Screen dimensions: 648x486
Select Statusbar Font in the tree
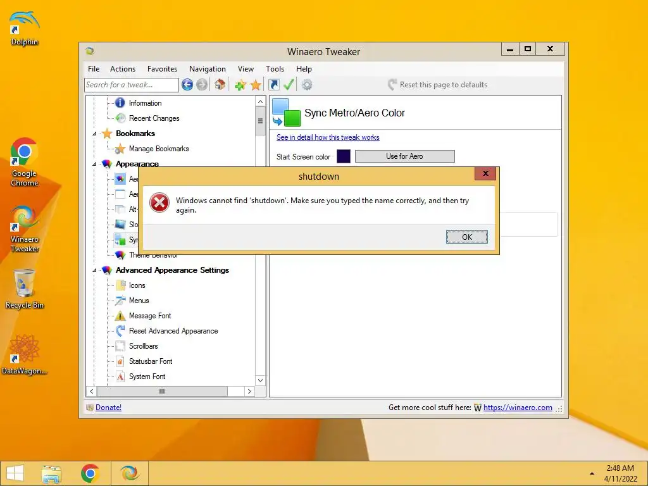click(x=151, y=361)
